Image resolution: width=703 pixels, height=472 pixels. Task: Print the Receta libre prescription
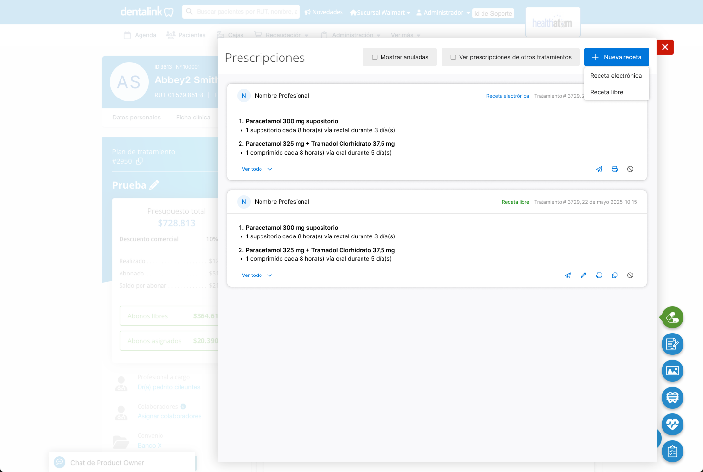[x=599, y=275]
